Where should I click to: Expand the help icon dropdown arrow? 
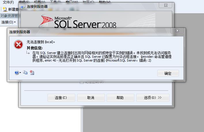(20, 73)
